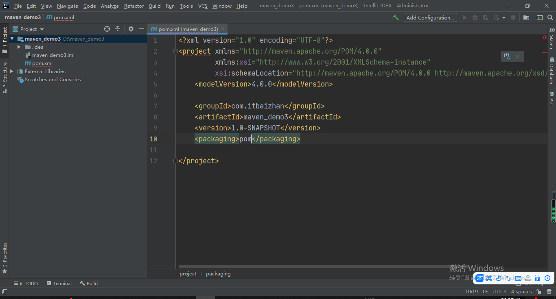Open the Window menu
The width and height of the screenshot is (556, 299).
click(222, 6)
